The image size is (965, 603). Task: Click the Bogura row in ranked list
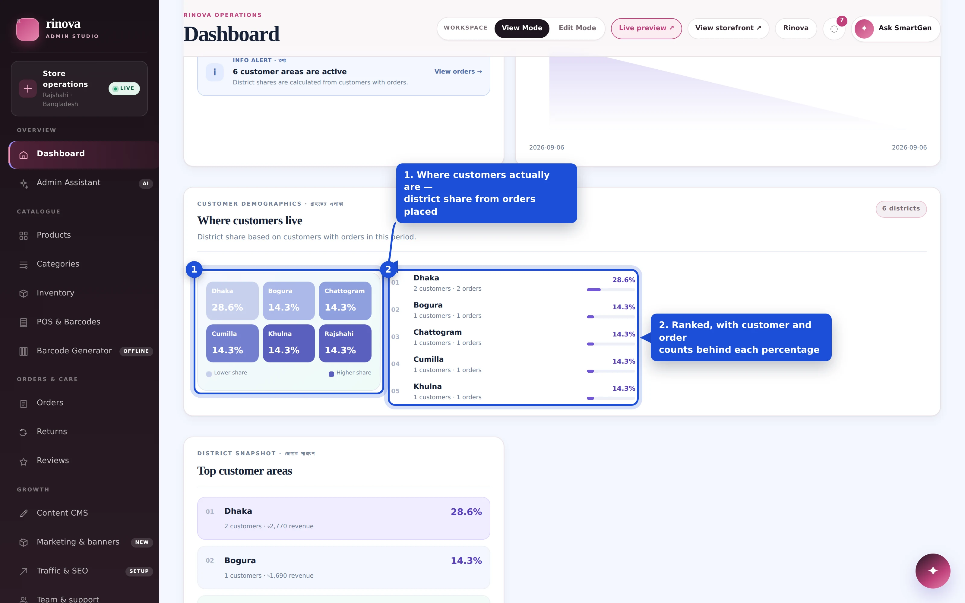click(513, 310)
